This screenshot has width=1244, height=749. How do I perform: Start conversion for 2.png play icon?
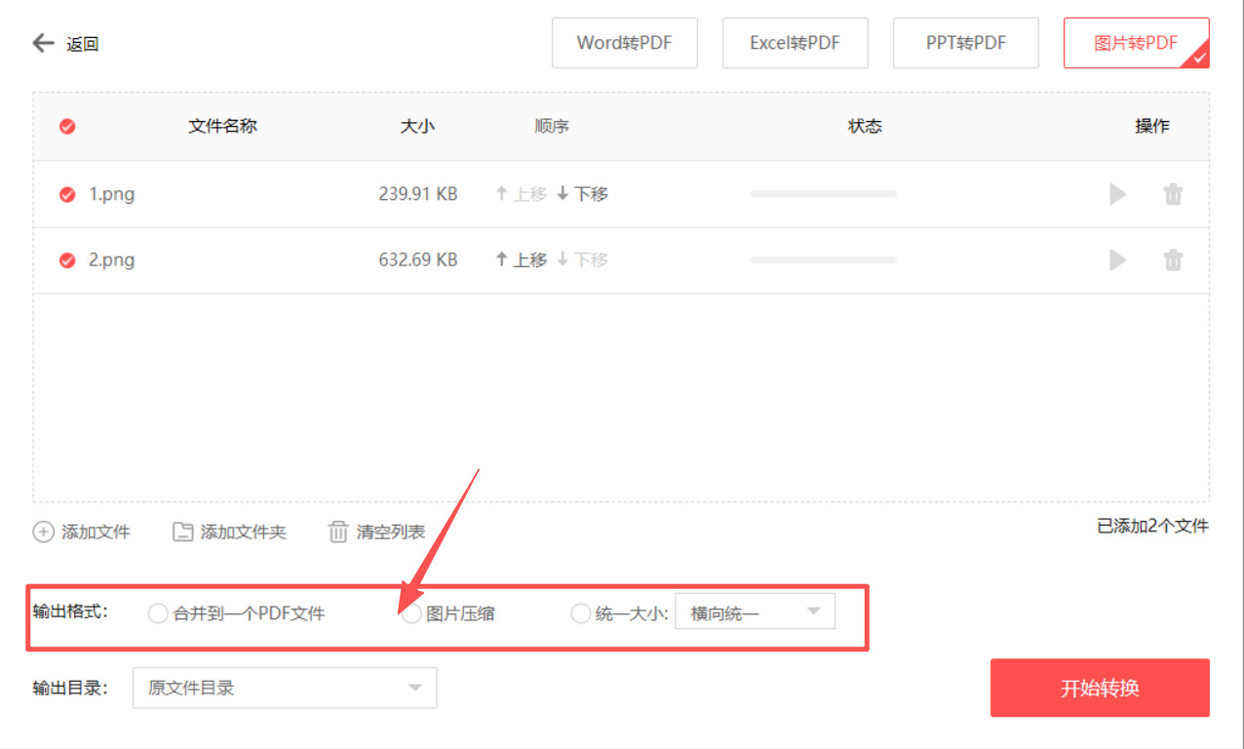coord(1117,259)
